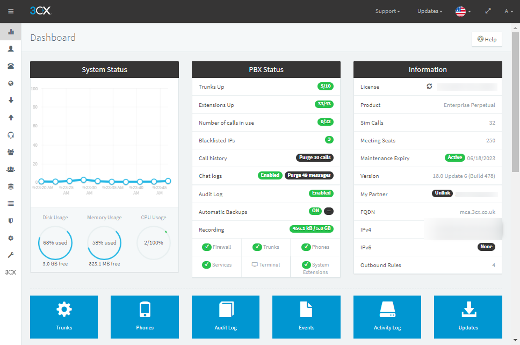Click Purge 30 calls button
This screenshot has height=345, width=520.
tap(315, 157)
